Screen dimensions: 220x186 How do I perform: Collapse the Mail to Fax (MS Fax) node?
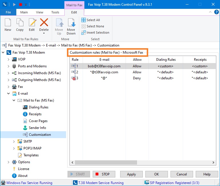[14, 100]
